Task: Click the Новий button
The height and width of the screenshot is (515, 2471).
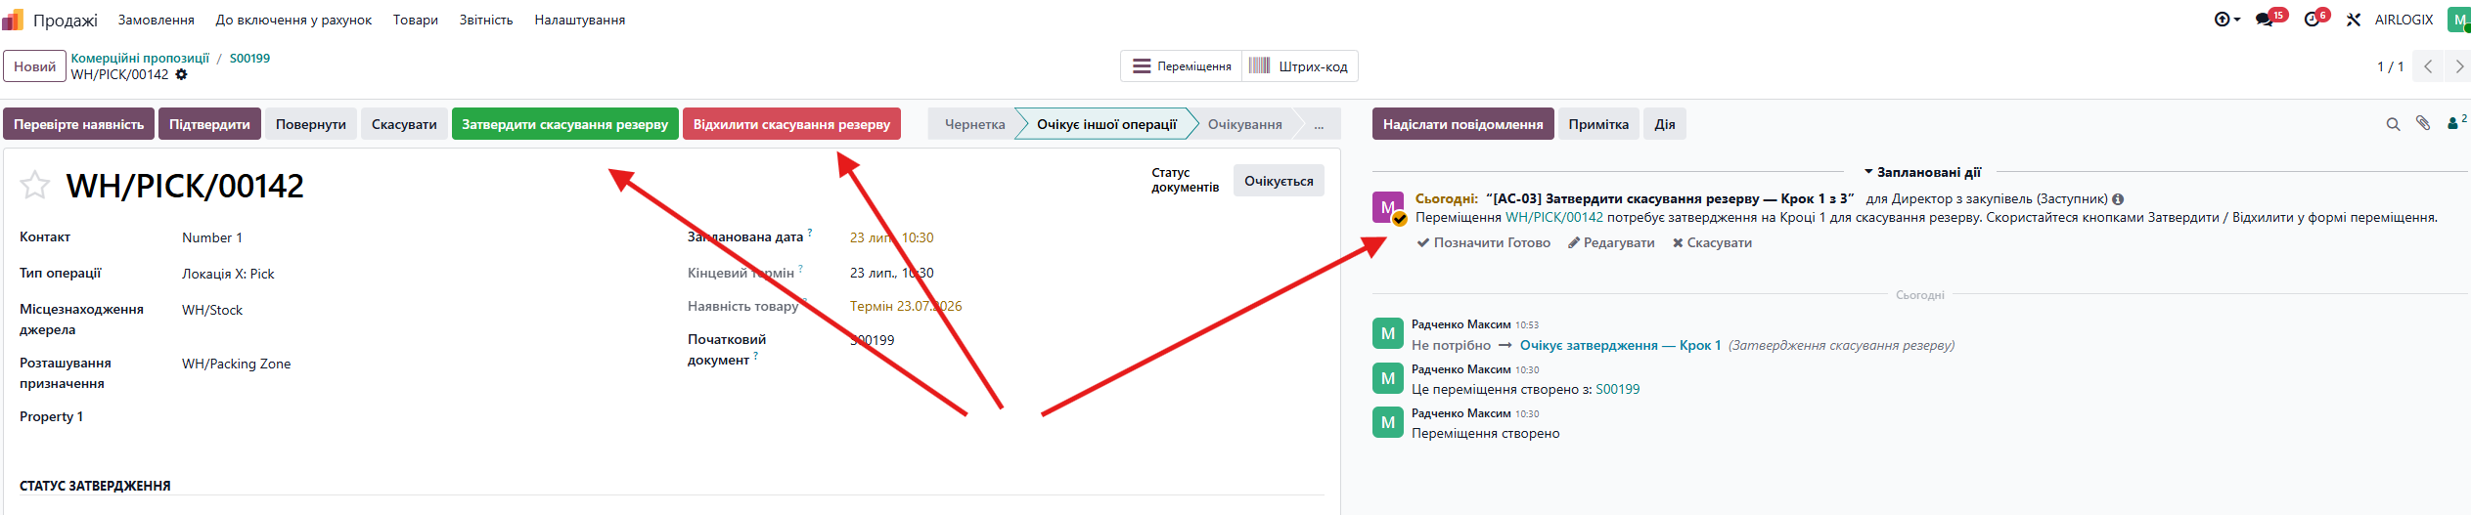Action: [34, 66]
